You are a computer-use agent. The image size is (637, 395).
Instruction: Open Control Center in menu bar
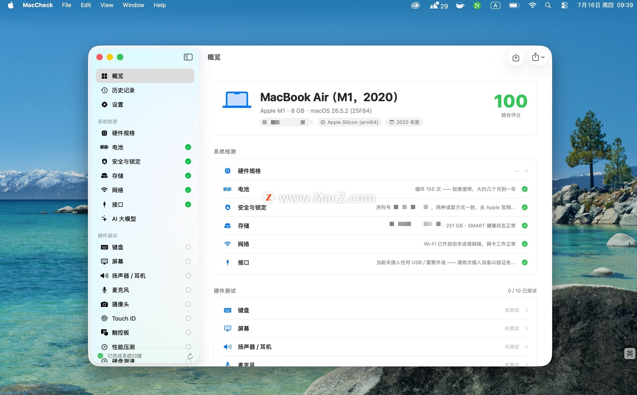click(x=564, y=5)
